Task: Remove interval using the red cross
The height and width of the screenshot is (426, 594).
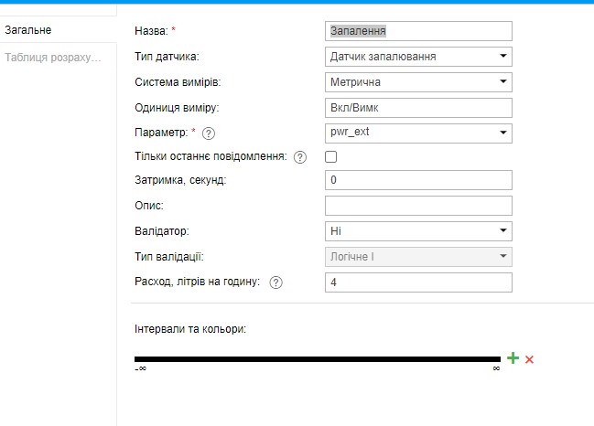Action: [x=529, y=359]
